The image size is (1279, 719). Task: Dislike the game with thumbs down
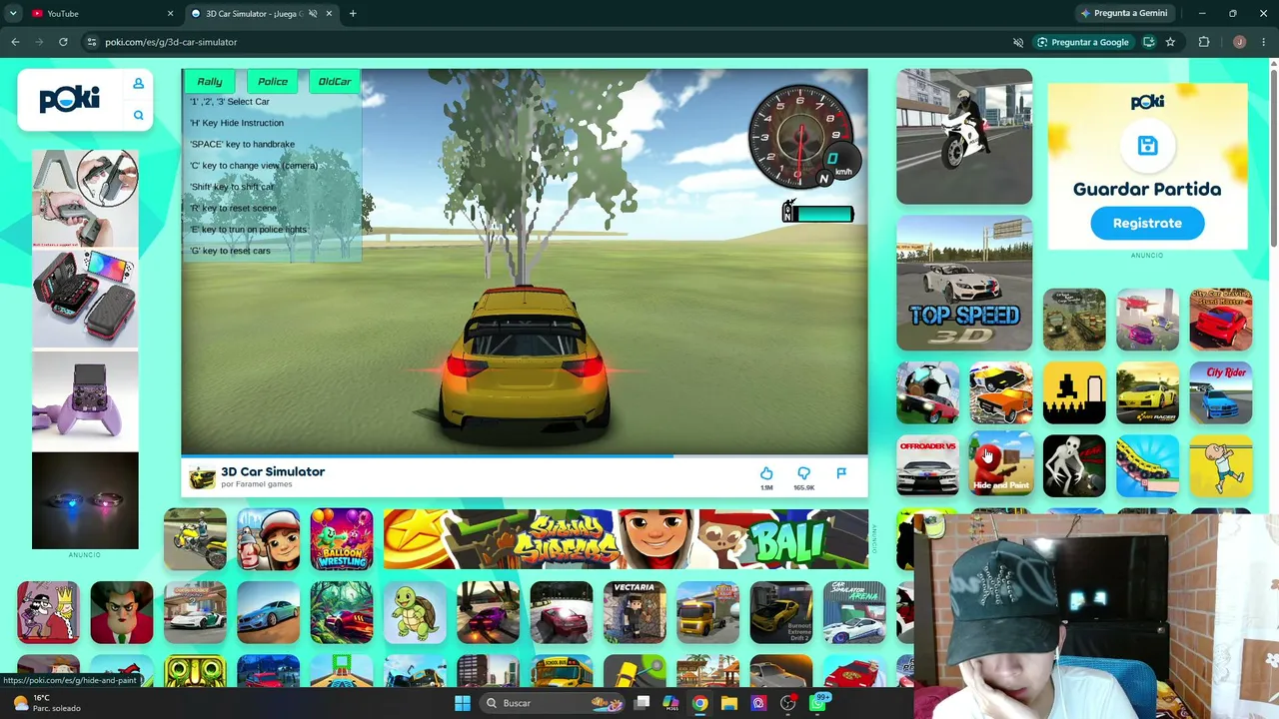point(803,473)
